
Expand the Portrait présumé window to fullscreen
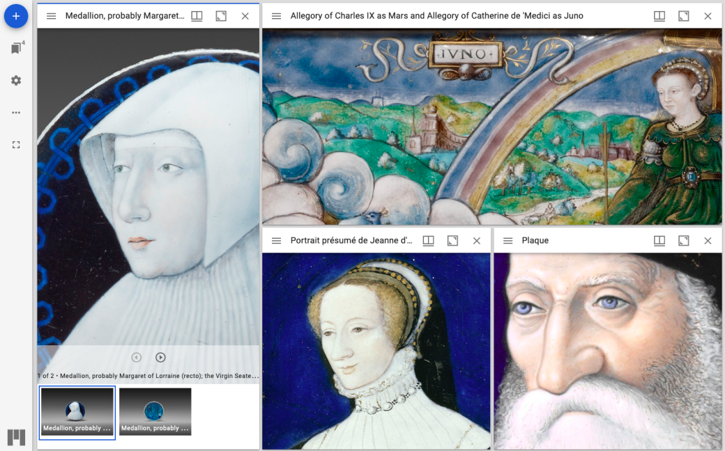(452, 241)
